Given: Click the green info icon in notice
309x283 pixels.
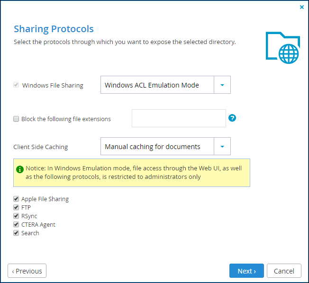Looking at the screenshot, I should 20,169.
